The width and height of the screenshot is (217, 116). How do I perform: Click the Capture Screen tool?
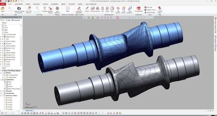pyautogui.click(x=150, y=10)
